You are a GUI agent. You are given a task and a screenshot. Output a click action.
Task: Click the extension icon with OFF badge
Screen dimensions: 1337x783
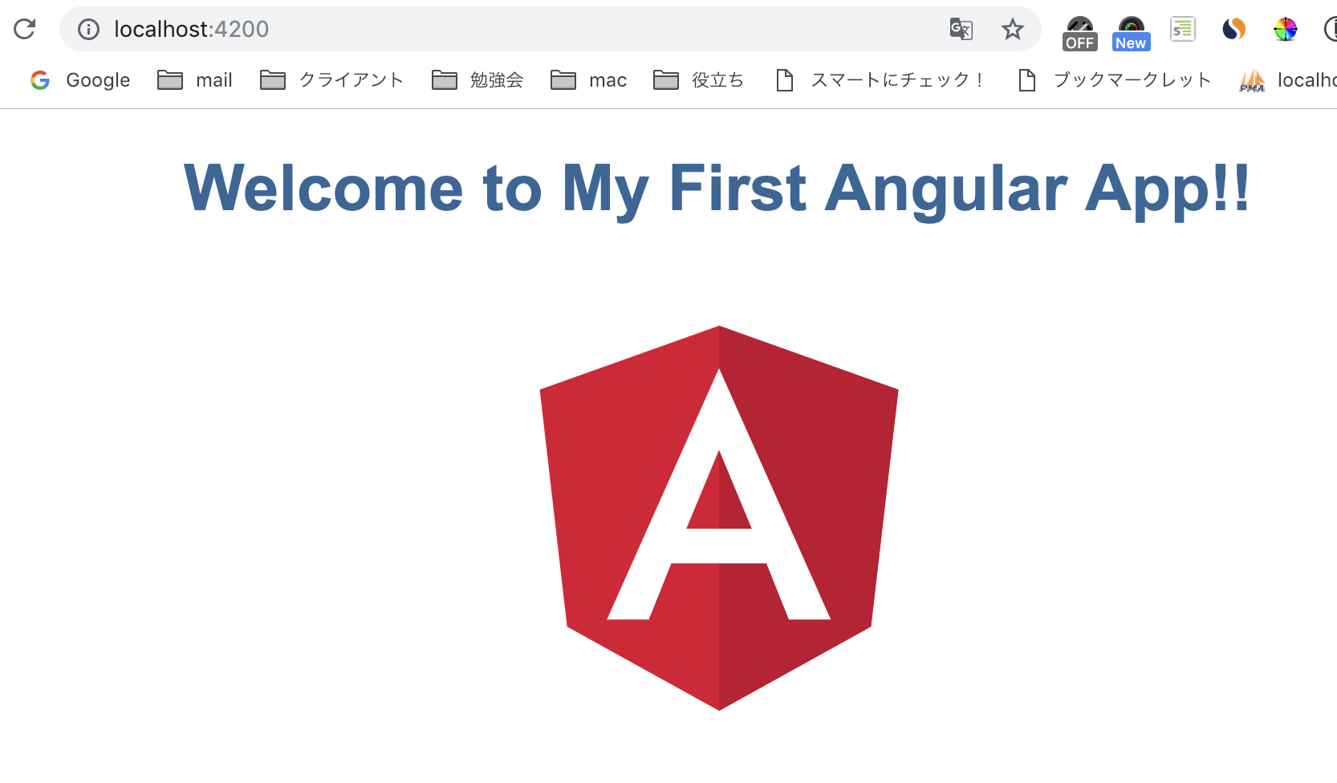point(1079,26)
